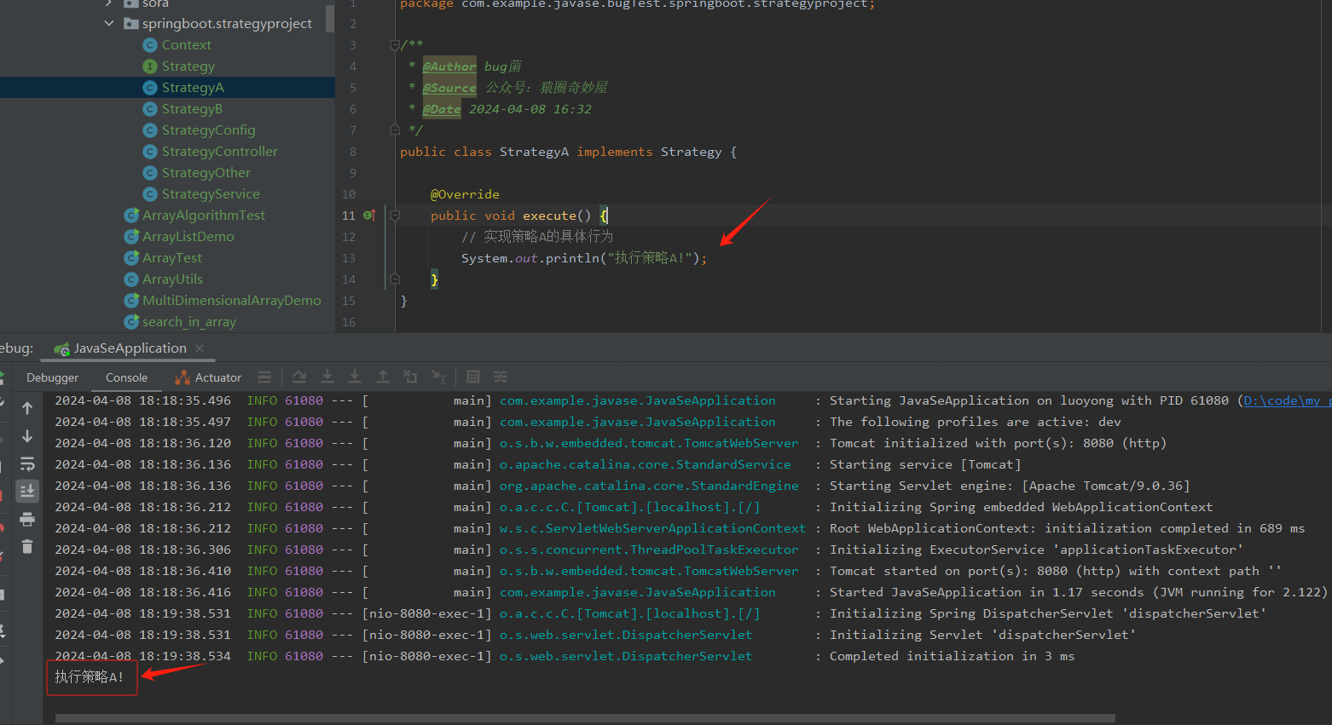The width and height of the screenshot is (1332, 725).
Task: Collapse the springboot.strategyproject package
Action: pos(109,24)
